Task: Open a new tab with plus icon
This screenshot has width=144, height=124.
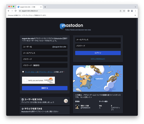Action: coord(45,7)
